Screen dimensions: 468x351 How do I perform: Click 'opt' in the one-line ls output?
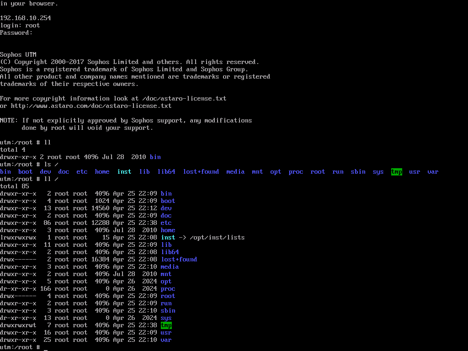(x=276, y=172)
